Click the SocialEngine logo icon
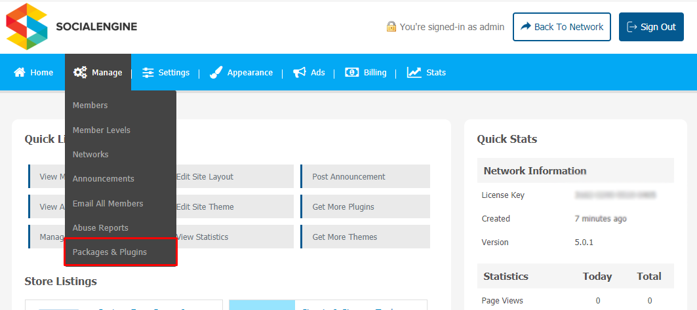This screenshot has width=697, height=310. [x=27, y=27]
